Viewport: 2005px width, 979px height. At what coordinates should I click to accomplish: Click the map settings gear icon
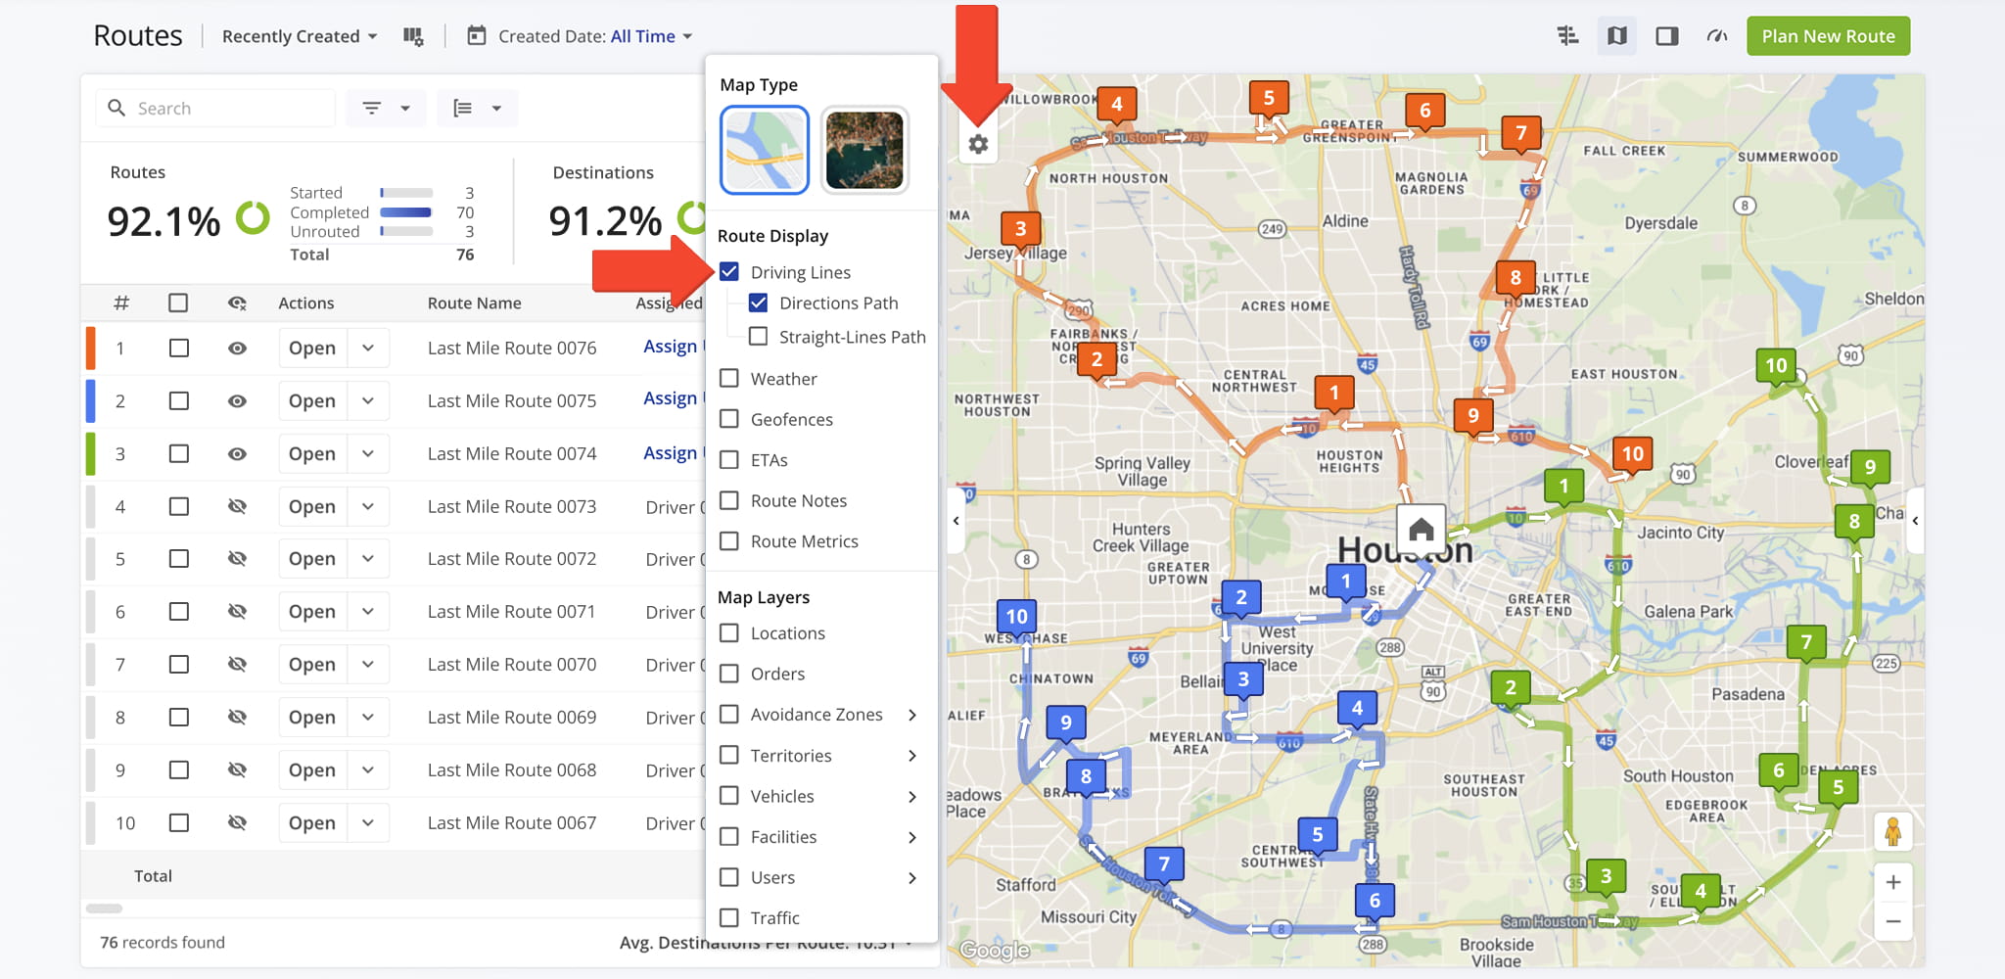coord(977,145)
